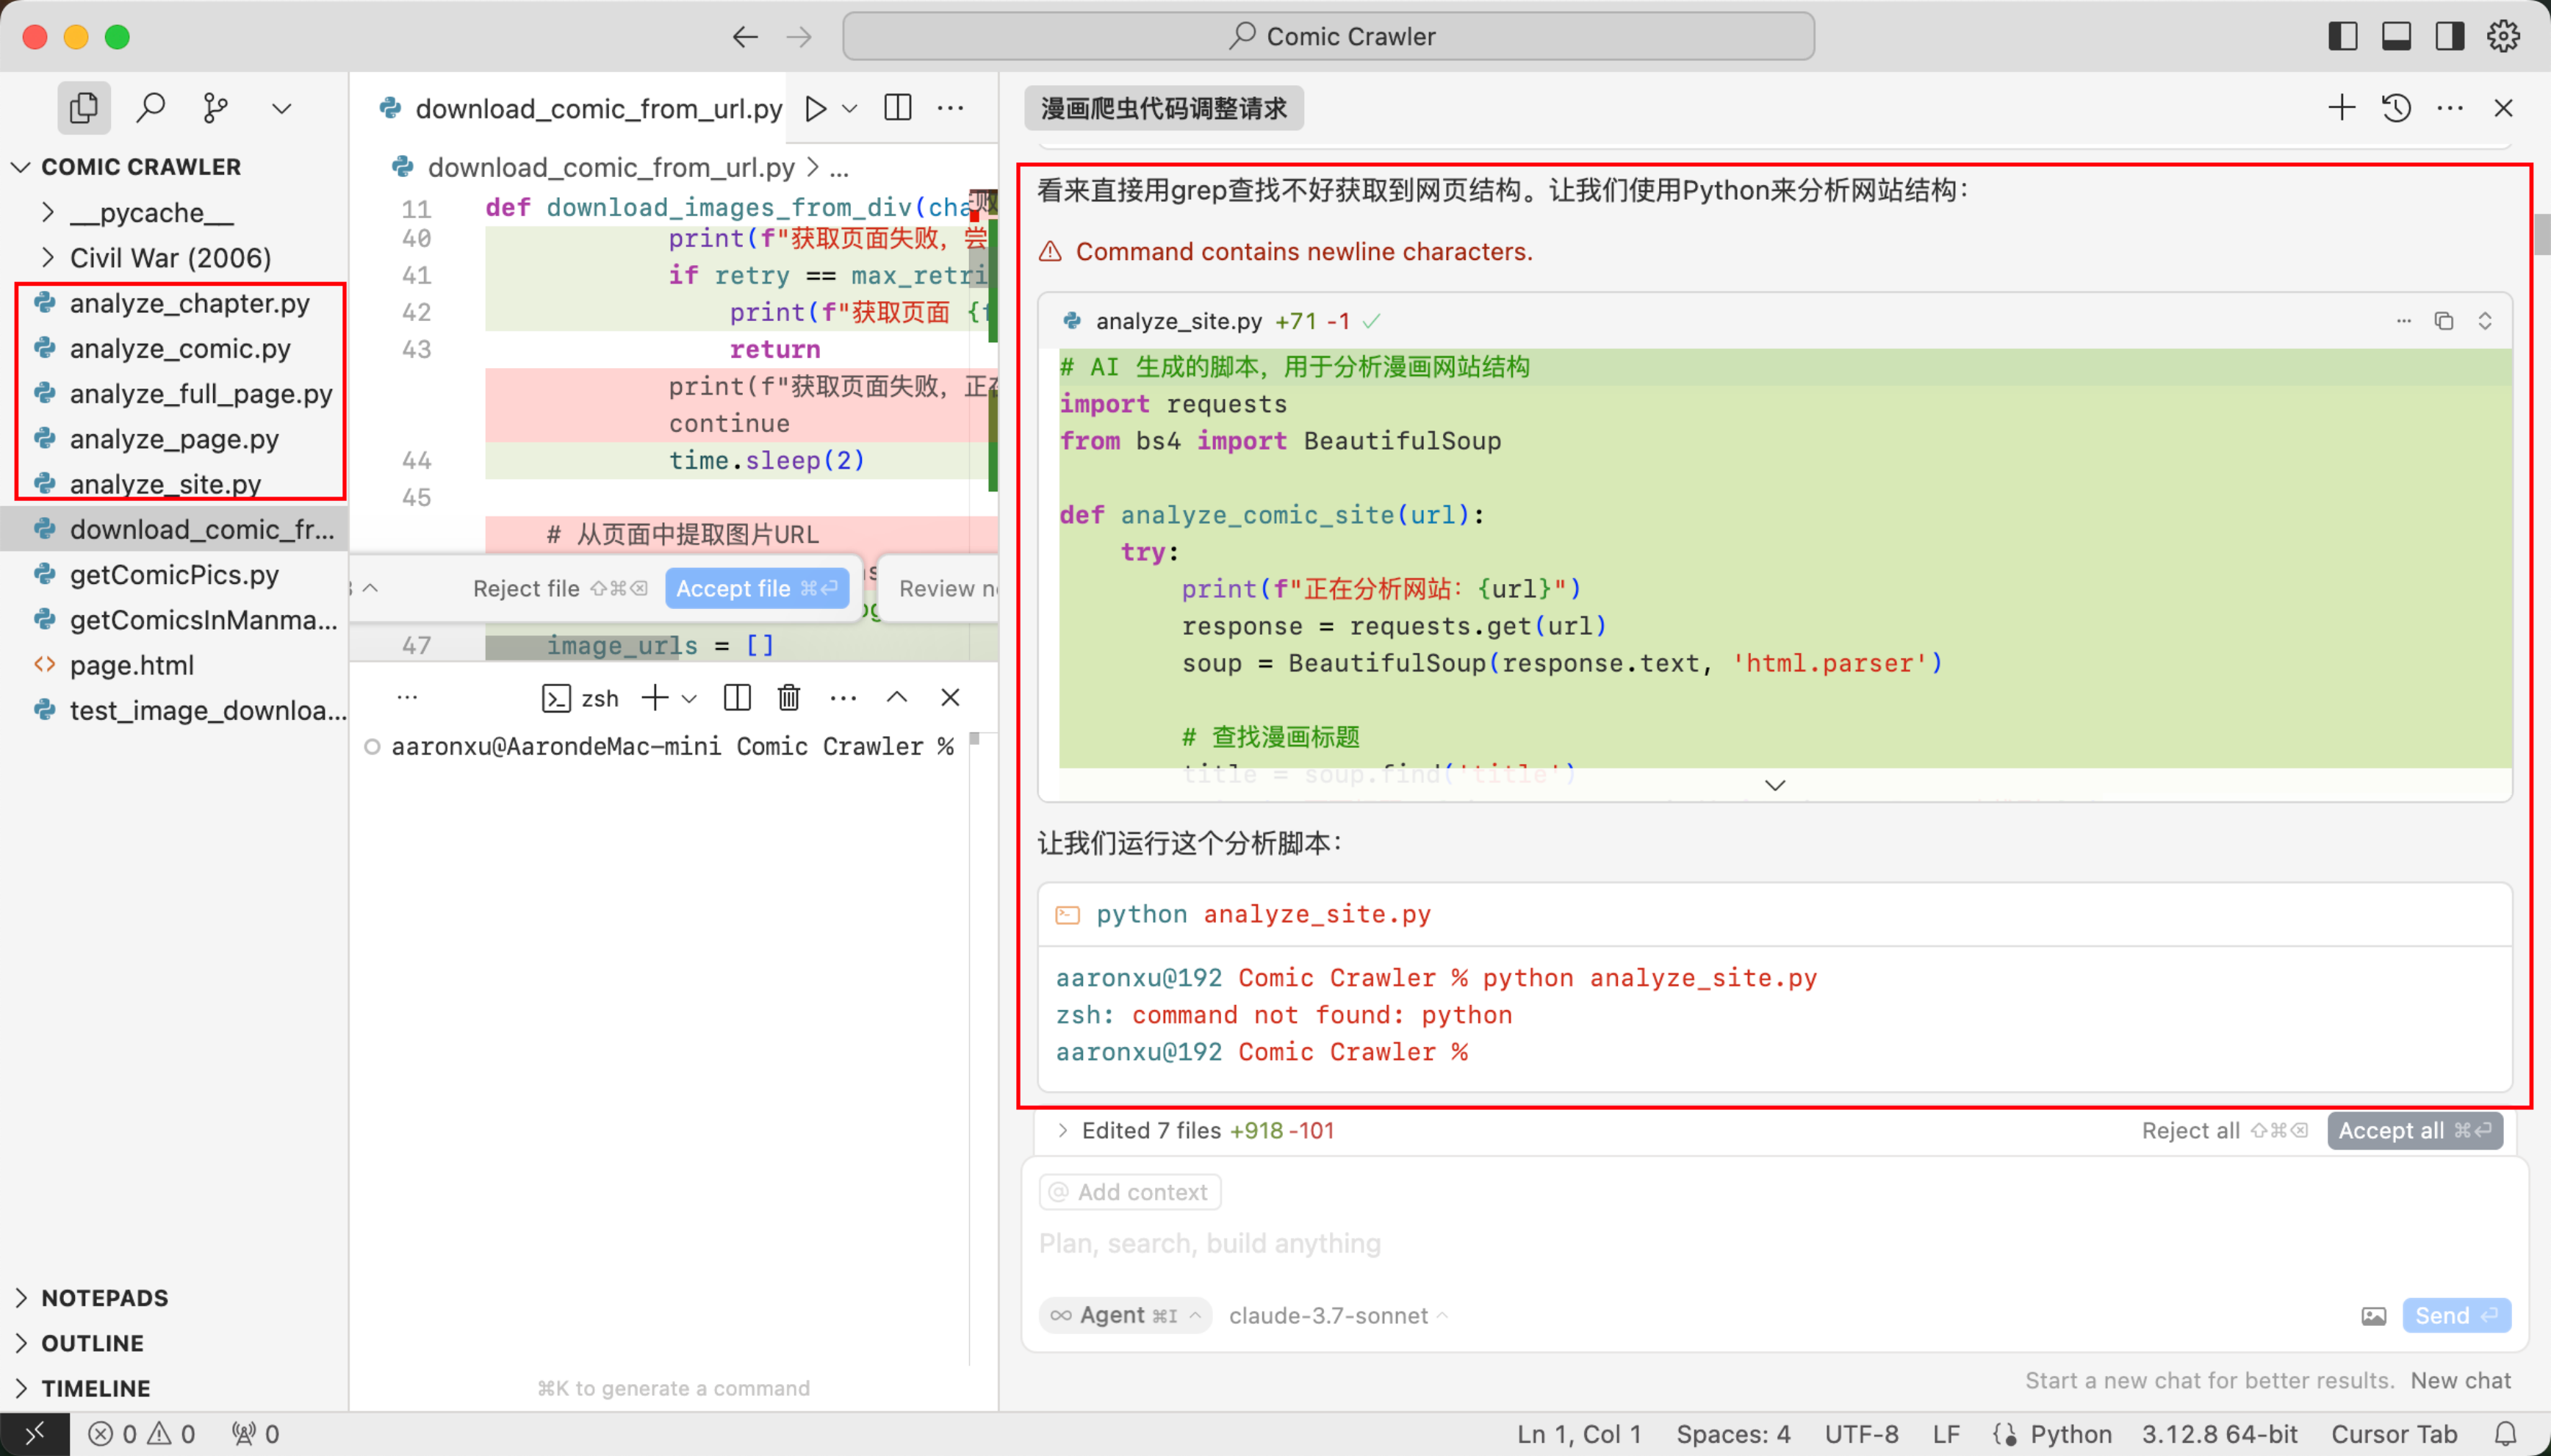Open the run options dropdown arrow

tap(850, 108)
